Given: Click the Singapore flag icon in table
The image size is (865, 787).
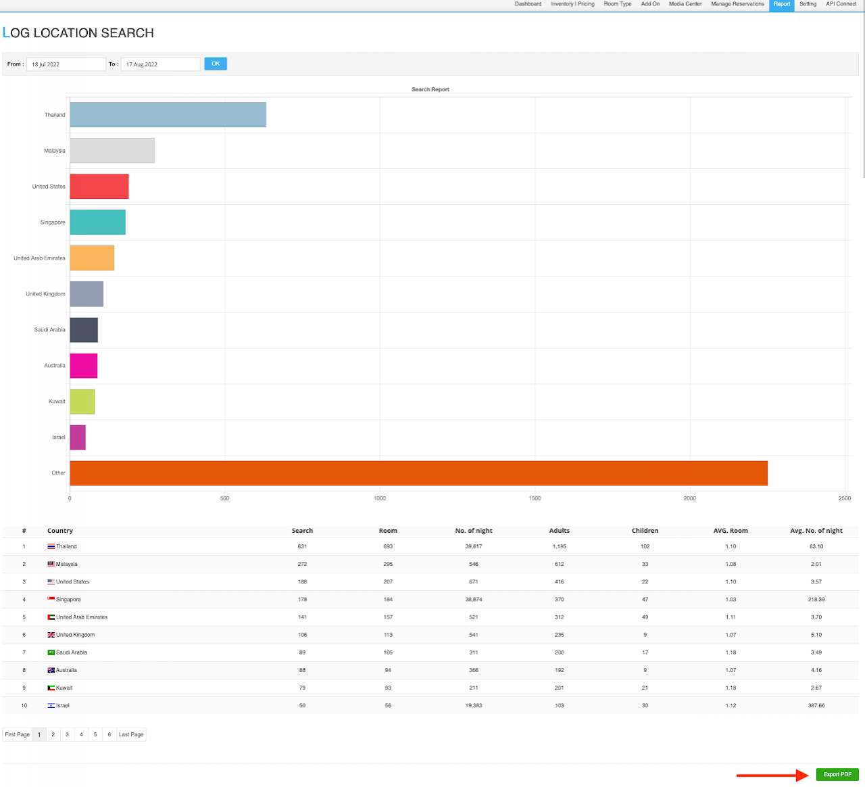Looking at the screenshot, I should click(x=51, y=599).
